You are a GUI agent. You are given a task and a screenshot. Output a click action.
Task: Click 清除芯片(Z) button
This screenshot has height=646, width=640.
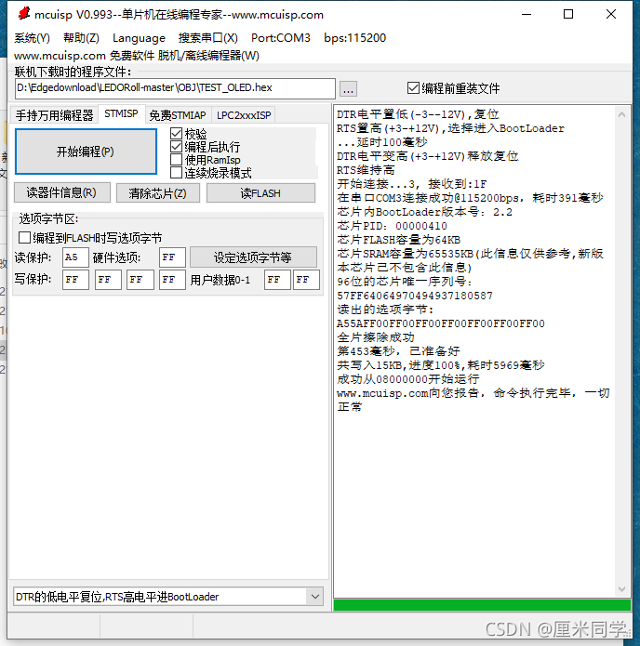pyautogui.click(x=158, y=192)
